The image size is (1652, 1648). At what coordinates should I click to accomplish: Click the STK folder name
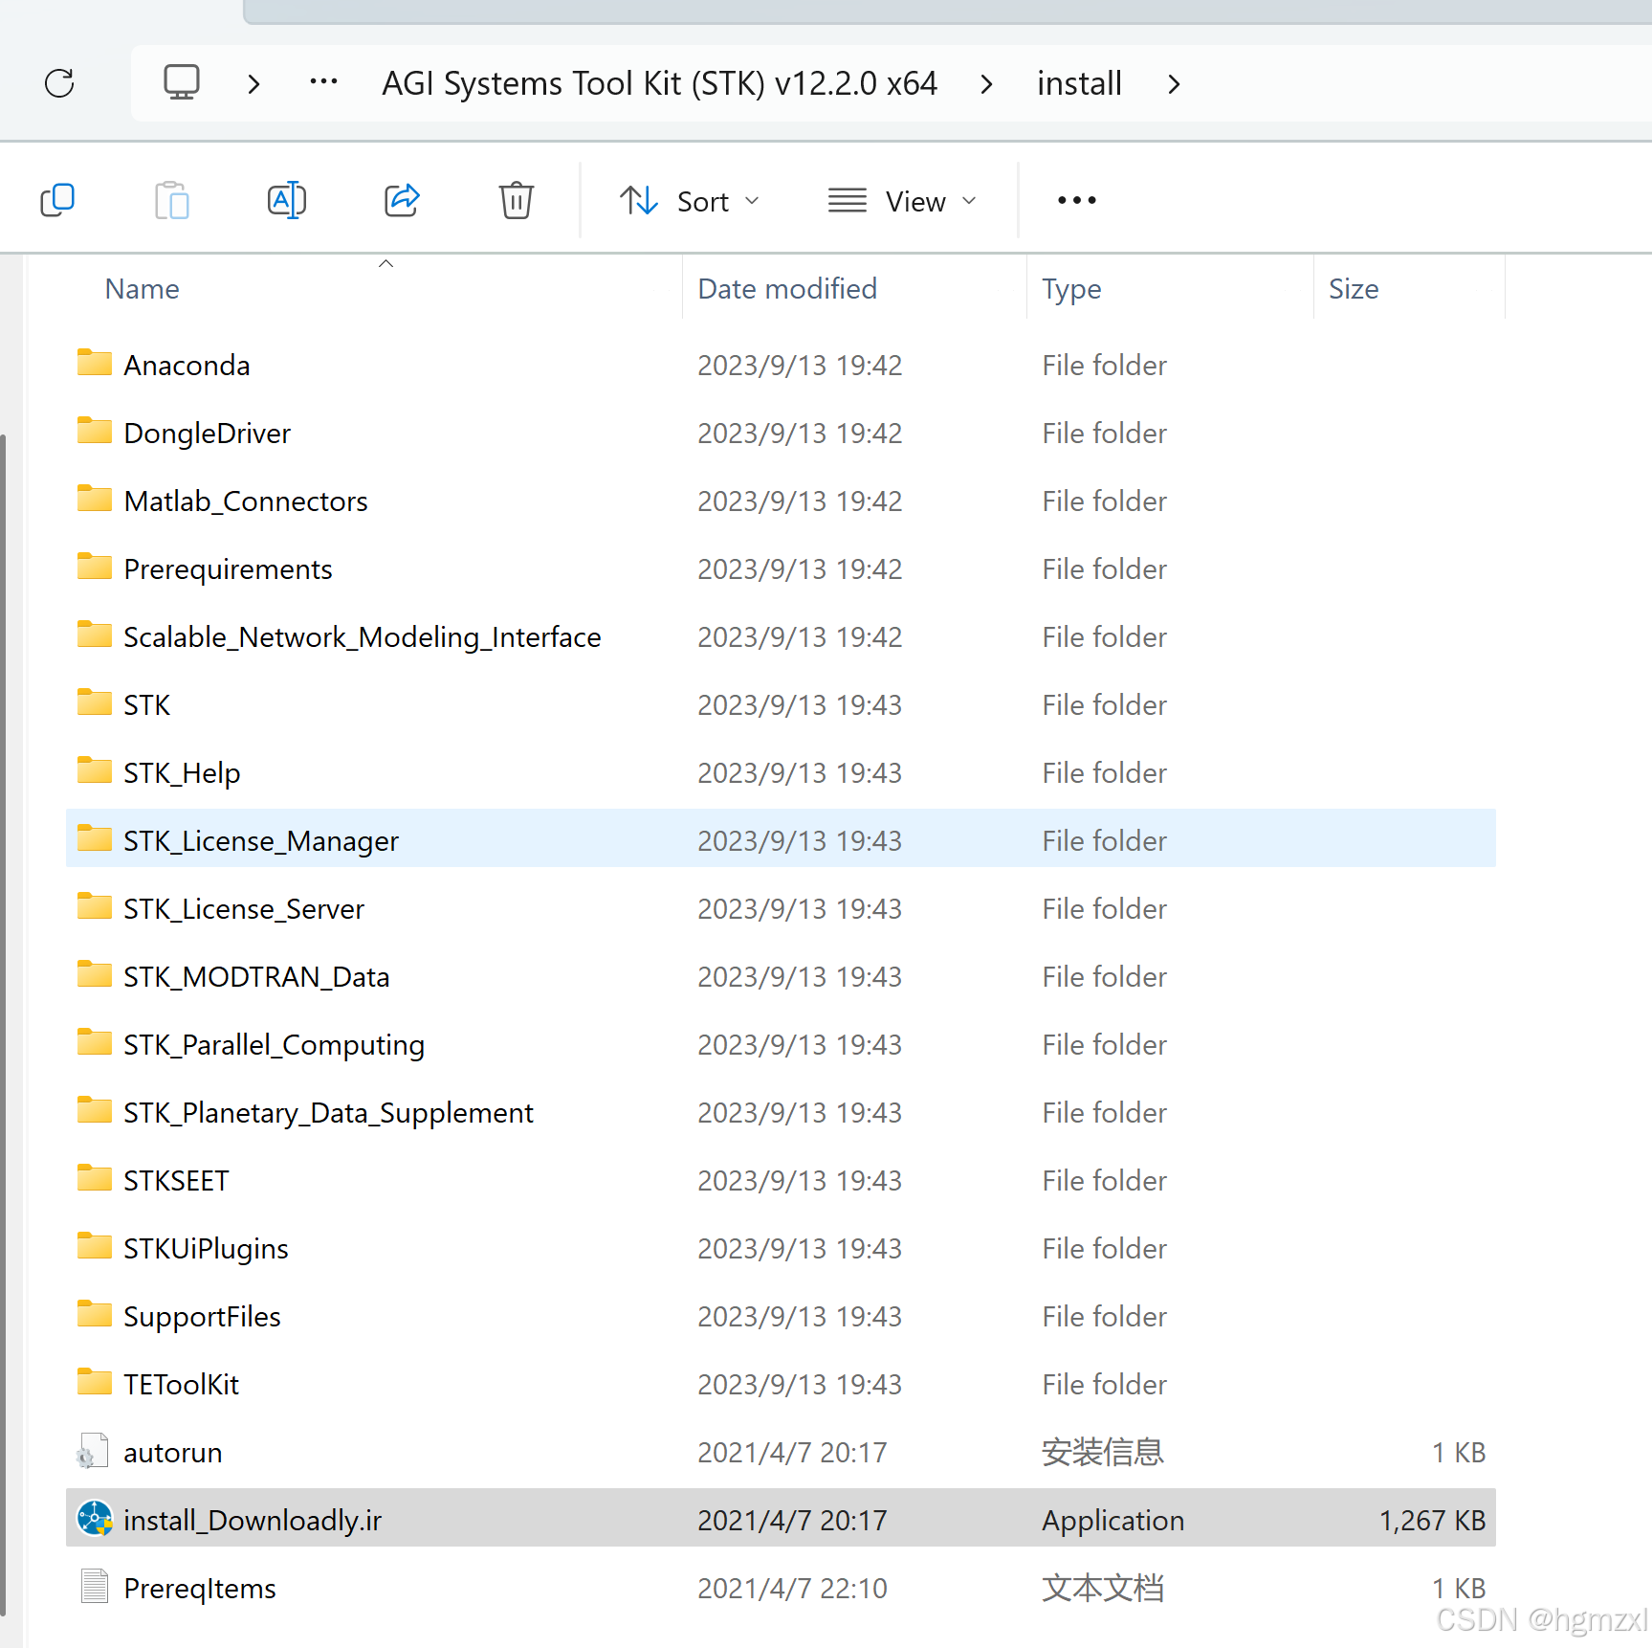tap(146, 704)
